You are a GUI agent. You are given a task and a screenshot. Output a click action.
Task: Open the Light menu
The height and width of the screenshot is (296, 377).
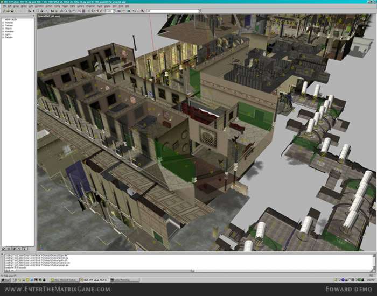(31, 6)
